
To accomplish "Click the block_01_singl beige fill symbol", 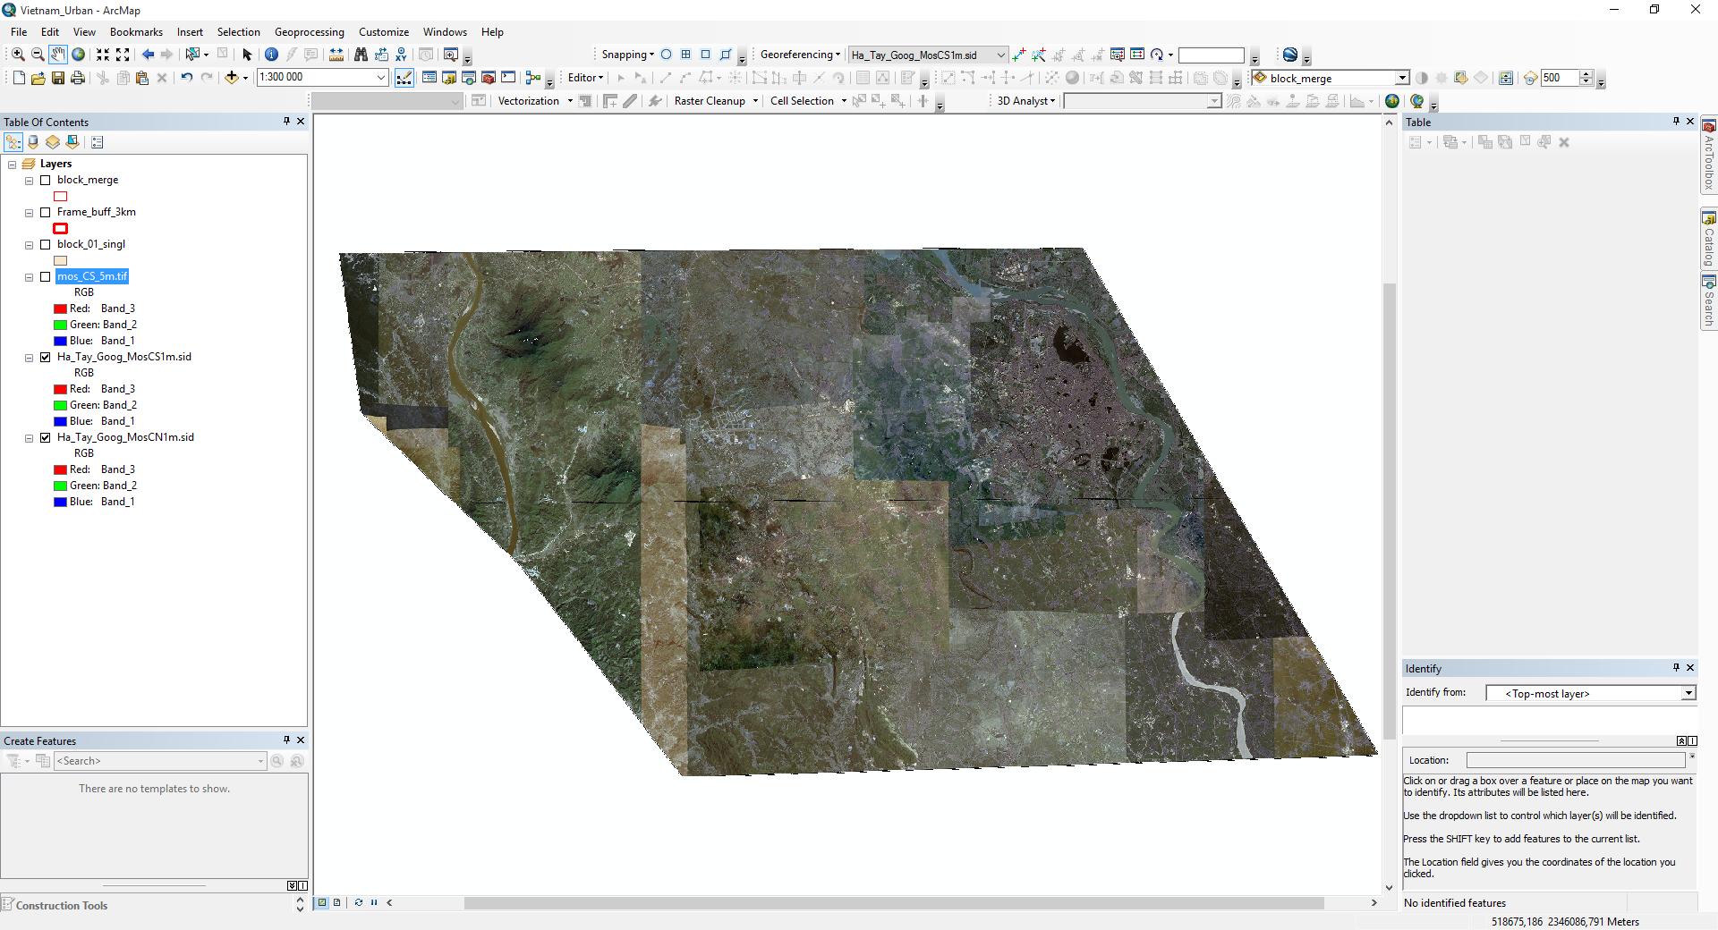I will click(x=61, y=260).
